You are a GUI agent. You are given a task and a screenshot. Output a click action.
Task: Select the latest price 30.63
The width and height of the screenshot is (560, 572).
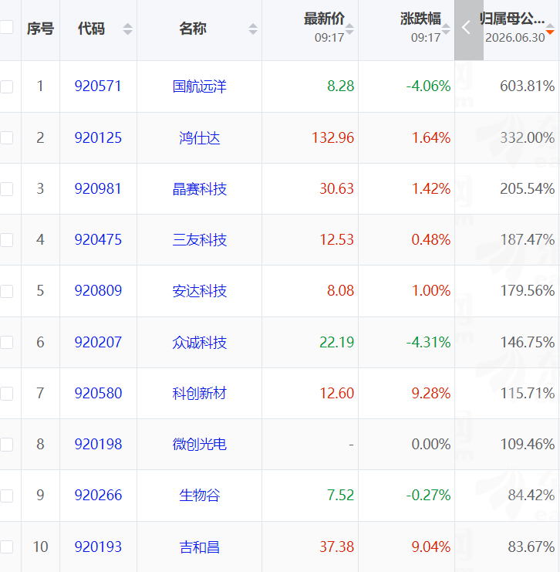pos(336,189)
